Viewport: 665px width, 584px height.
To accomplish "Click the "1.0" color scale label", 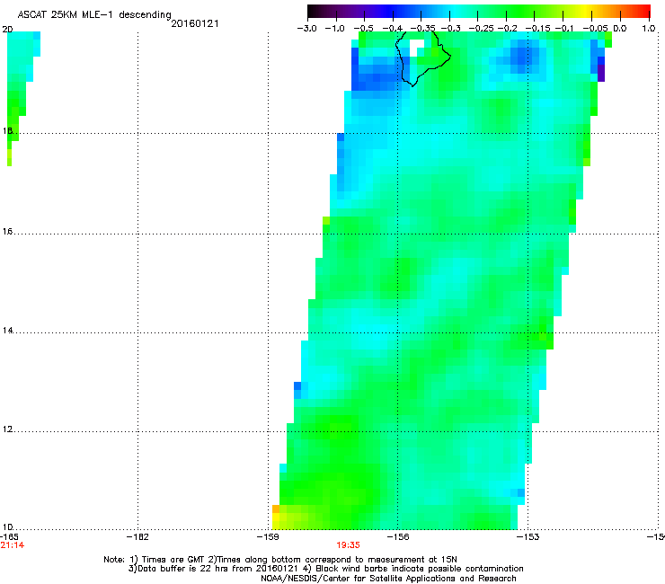I will pos(649,29).
